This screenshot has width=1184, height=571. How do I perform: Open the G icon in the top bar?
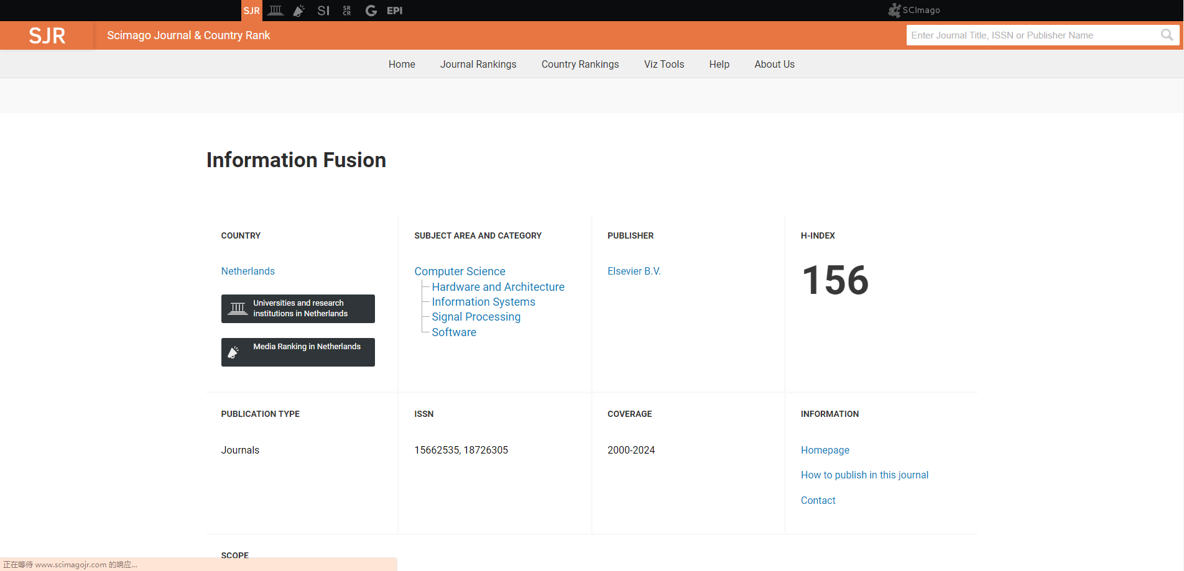pyautogui.click(x=371, y=11)
